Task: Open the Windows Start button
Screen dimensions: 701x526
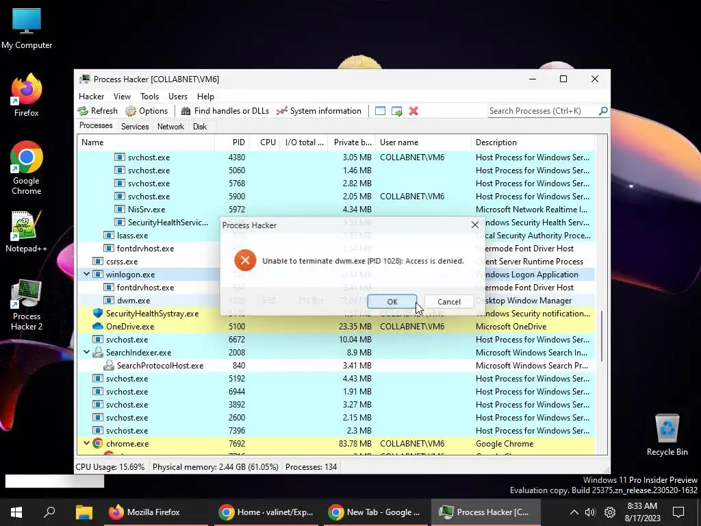Action: [16, 512]
